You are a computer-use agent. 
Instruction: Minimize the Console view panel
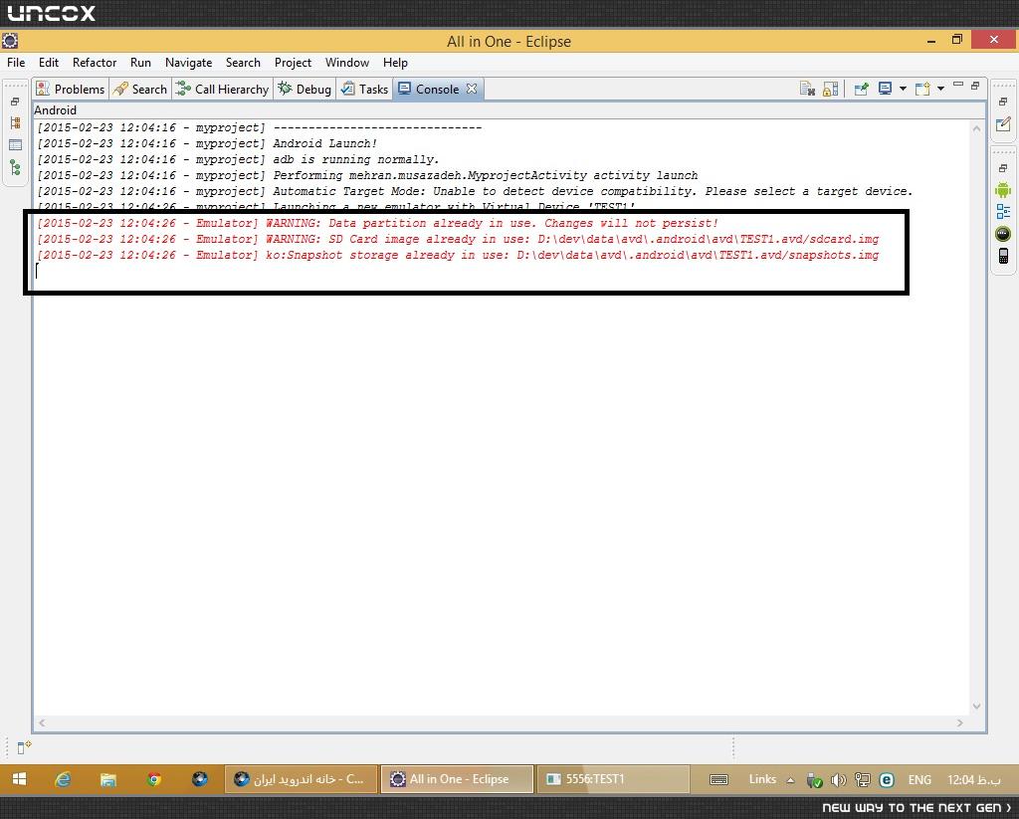(x=958, y=85)
